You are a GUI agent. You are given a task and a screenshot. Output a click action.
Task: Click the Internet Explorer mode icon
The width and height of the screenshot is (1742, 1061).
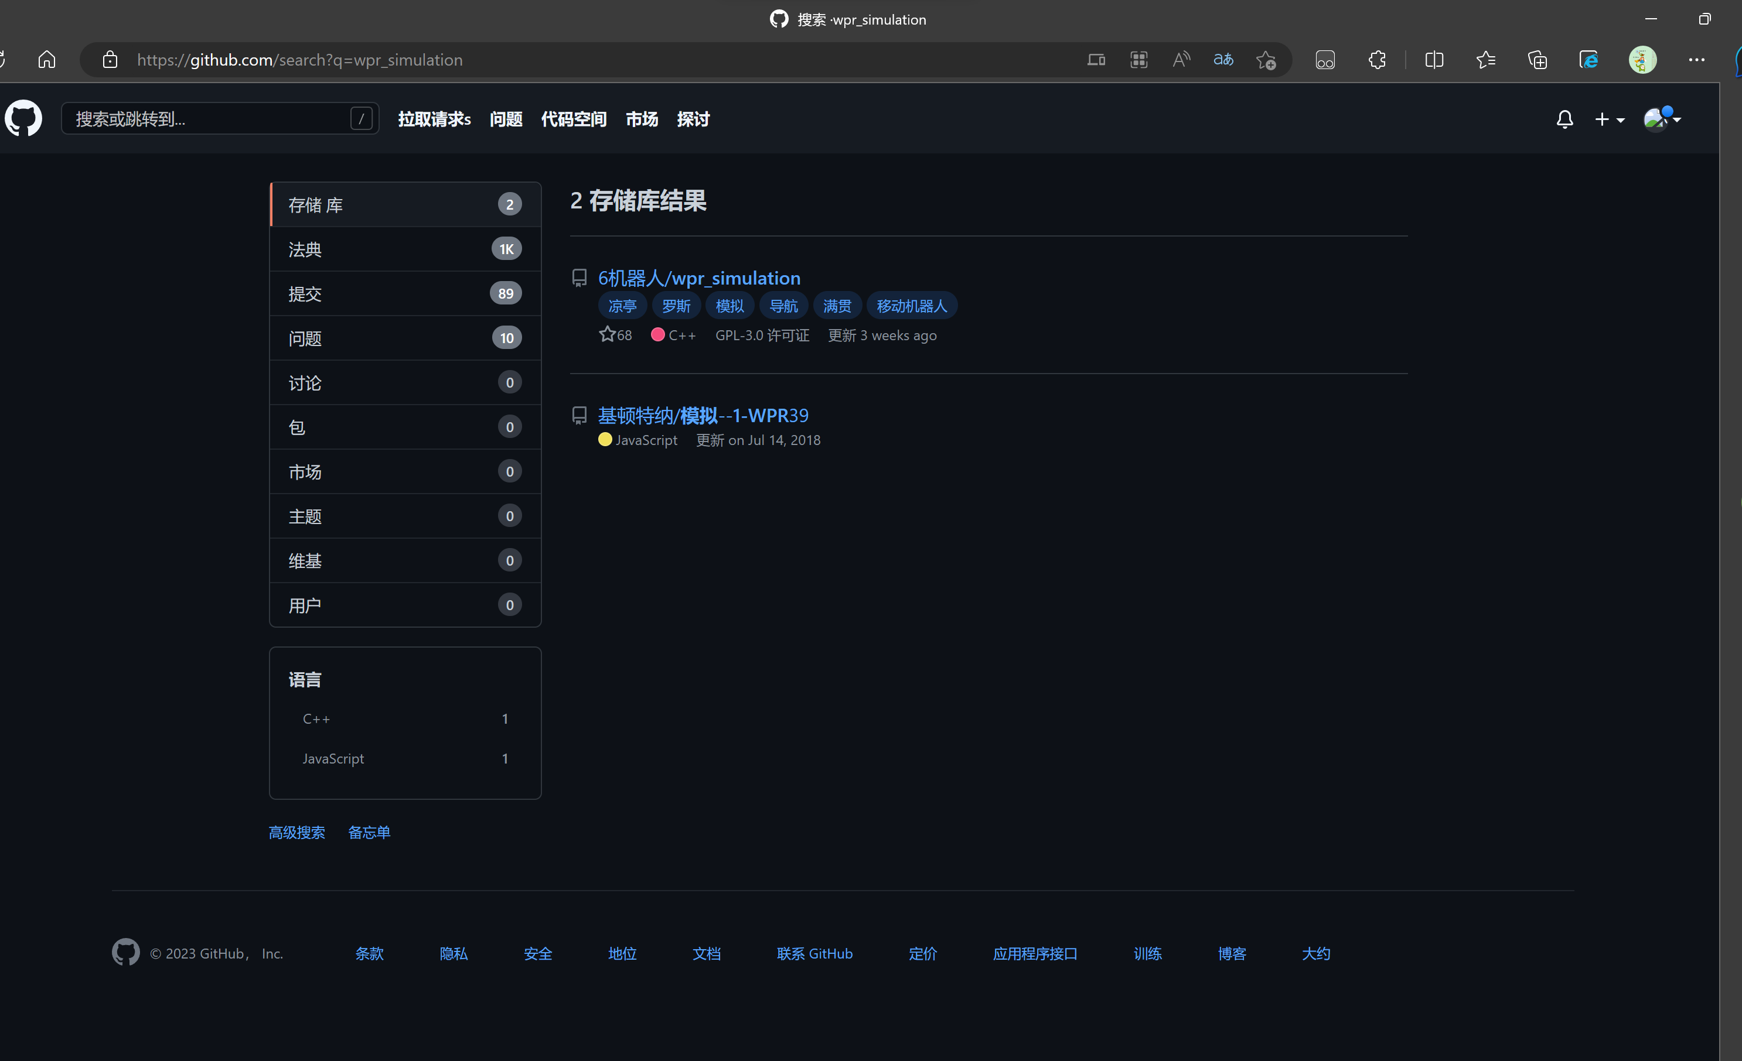coord(1588,59)
